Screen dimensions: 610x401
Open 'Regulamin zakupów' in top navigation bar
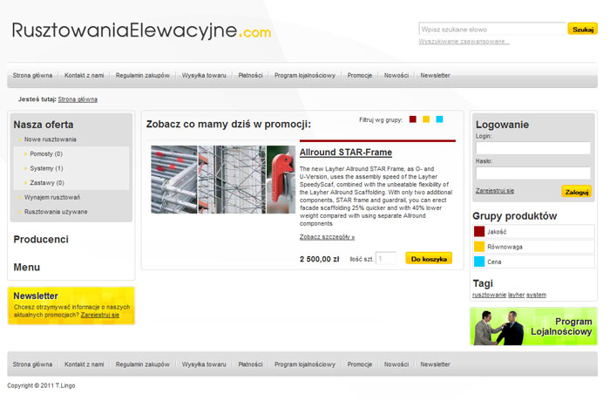pyautogui.click(x=142, y=76)
